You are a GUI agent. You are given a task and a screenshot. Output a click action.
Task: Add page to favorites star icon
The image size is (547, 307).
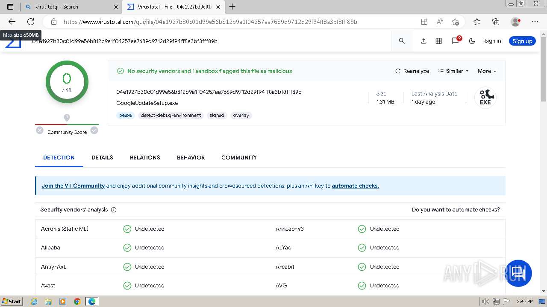[455, 22]
